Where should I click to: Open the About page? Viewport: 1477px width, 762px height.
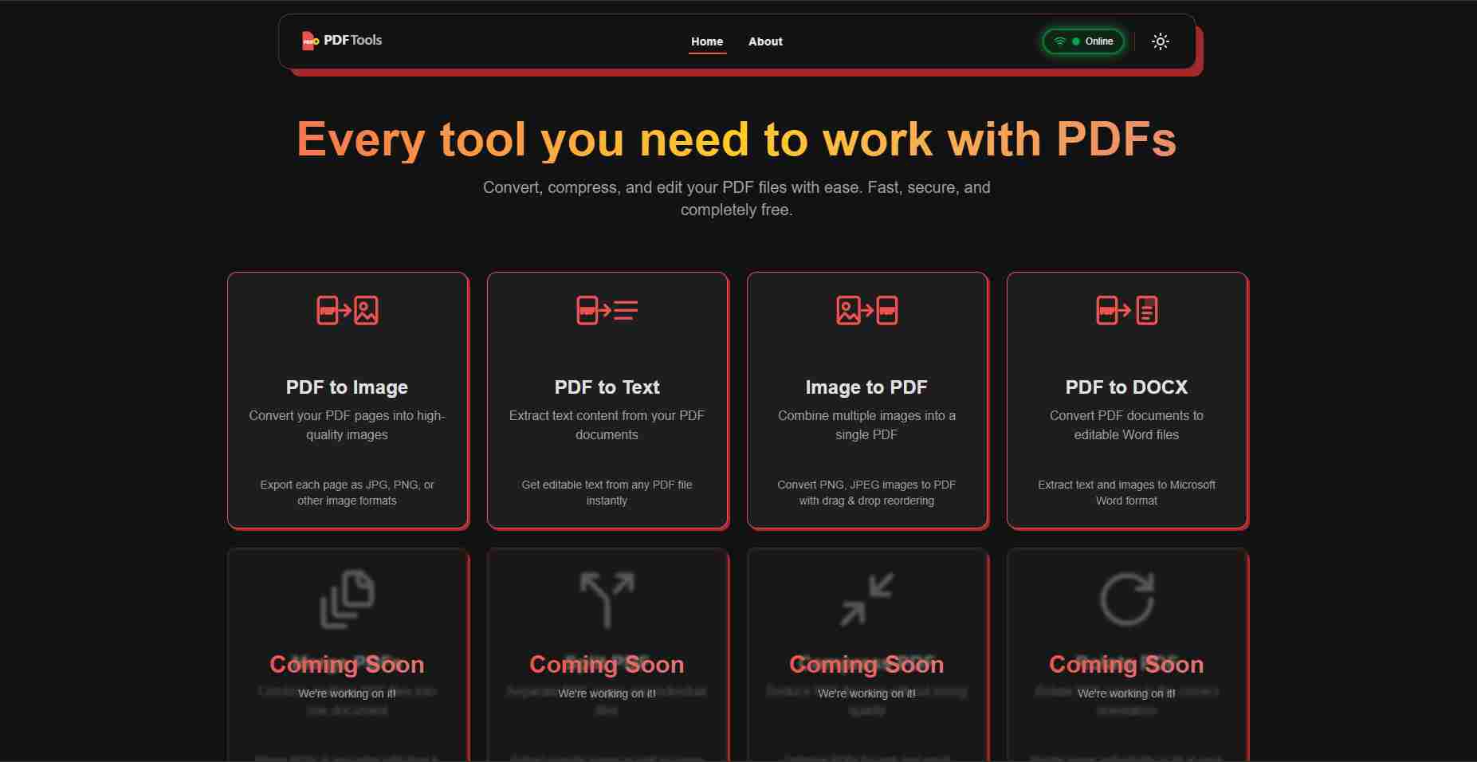tap(764, 41)
